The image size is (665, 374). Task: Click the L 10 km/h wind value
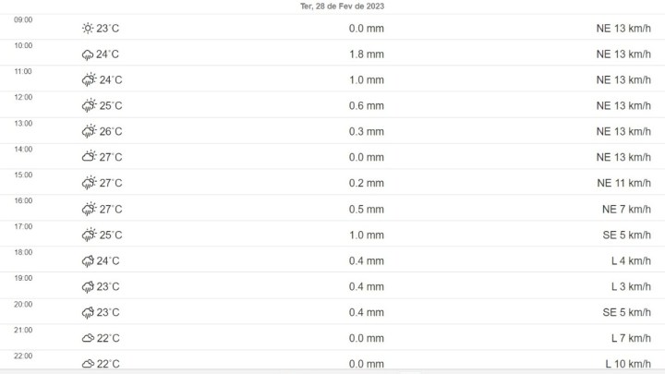click(628, 364)
